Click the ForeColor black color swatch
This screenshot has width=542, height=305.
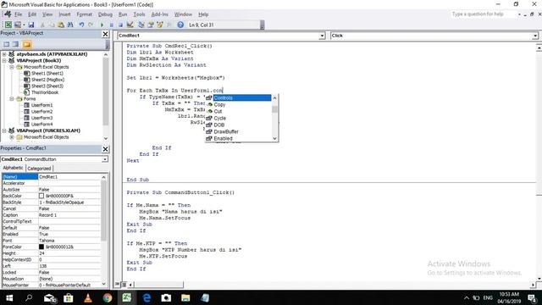[x=41, y=247]
